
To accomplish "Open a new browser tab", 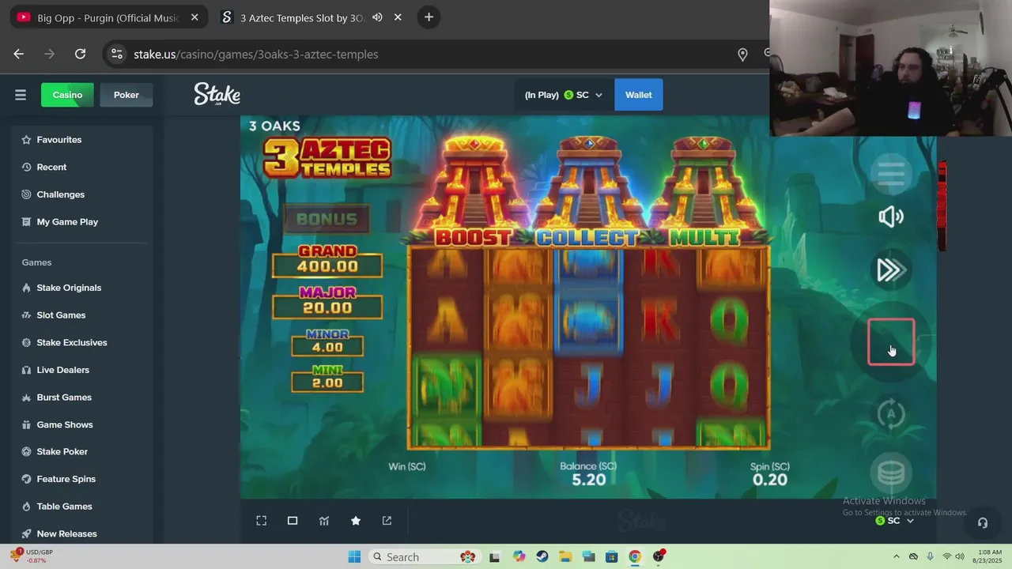I will [x=429, y=17].
